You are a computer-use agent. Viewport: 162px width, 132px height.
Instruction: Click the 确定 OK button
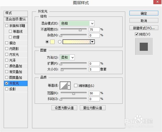[x=144, y=13]
